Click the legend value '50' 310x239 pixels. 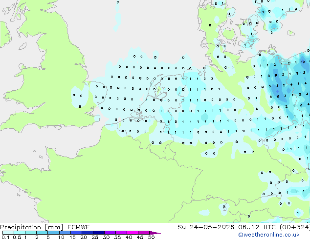pyautogui.click(x=151, y=237)
